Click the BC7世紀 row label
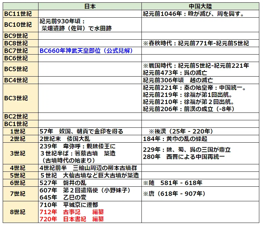 click(x=16, y=50)
